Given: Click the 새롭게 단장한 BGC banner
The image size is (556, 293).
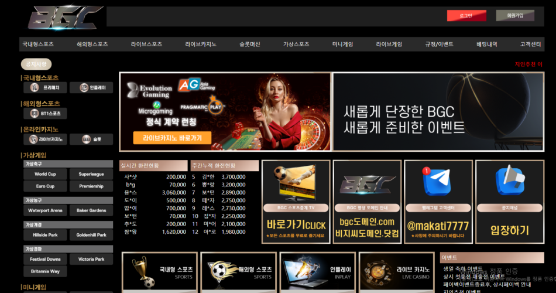Looking at the screenshot, I should click(438, 112).
